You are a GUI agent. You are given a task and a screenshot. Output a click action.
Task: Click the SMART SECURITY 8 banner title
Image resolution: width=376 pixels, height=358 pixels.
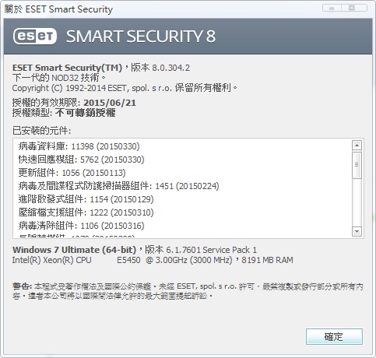[141, 37]
